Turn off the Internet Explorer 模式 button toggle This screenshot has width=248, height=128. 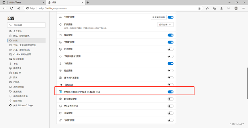coord(171,92)
